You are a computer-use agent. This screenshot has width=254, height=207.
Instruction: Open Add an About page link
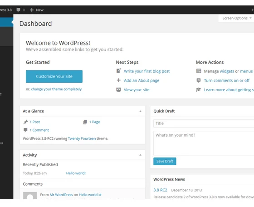pyautogui.click(x=142, y=80)
